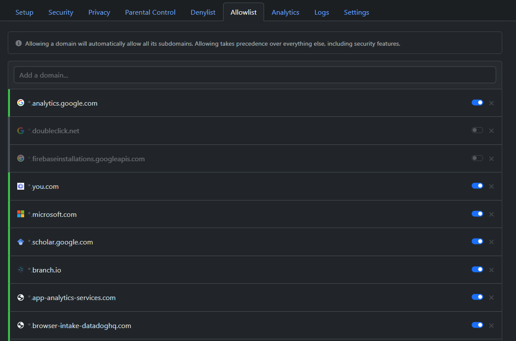The height and width of the screenshot is (341, 516).
Task: Open the Logs tab
Action: (x=321, y=12)
